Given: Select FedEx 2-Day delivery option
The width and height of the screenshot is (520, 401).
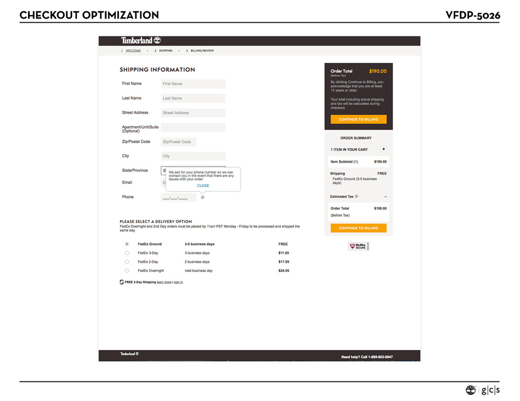Looking at the screenshot, I should (127, 262).
